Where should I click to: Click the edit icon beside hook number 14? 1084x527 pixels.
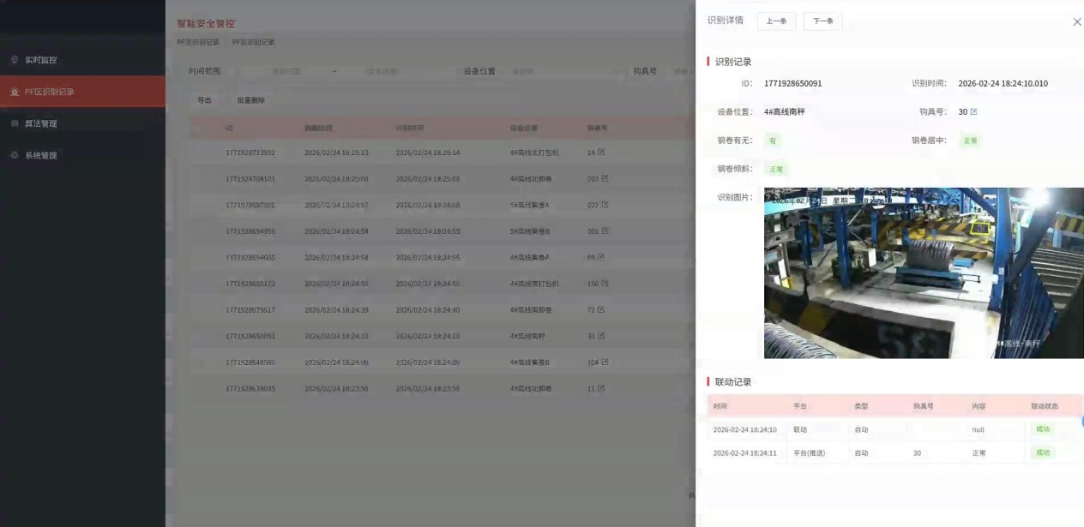[x=601, y=153]
